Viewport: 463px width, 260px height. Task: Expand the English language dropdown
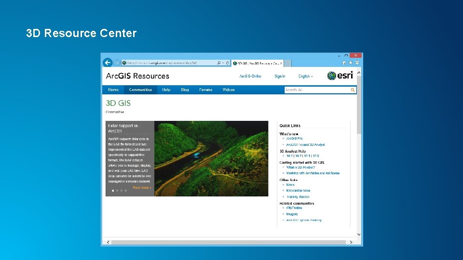[306, 76]
